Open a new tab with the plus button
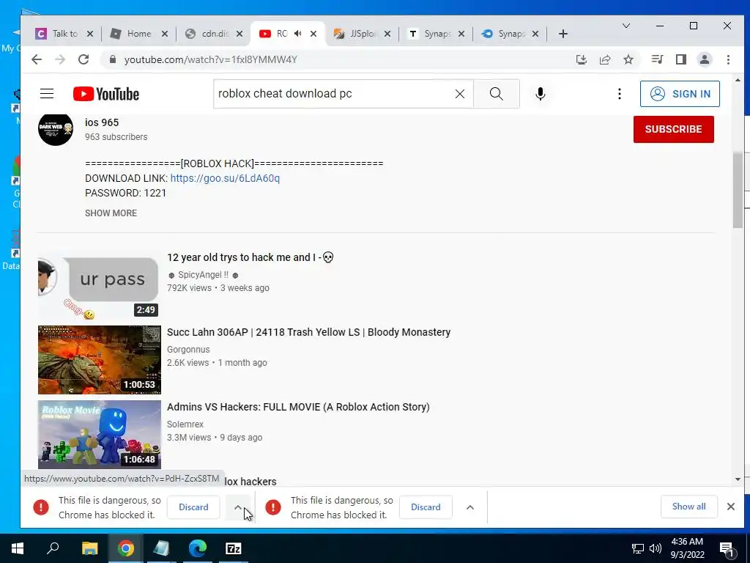 pyautogui.click(x=563, y=34)
